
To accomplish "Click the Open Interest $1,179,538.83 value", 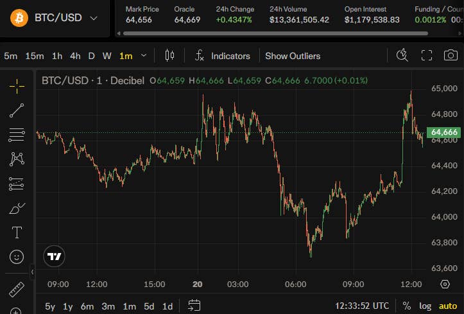I will 372,20.
